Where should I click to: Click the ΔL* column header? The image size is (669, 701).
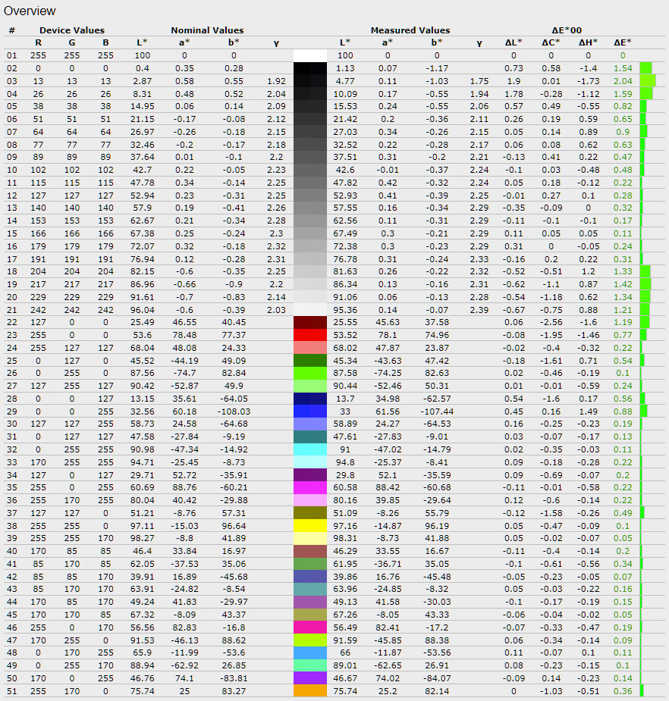(514, 42)
